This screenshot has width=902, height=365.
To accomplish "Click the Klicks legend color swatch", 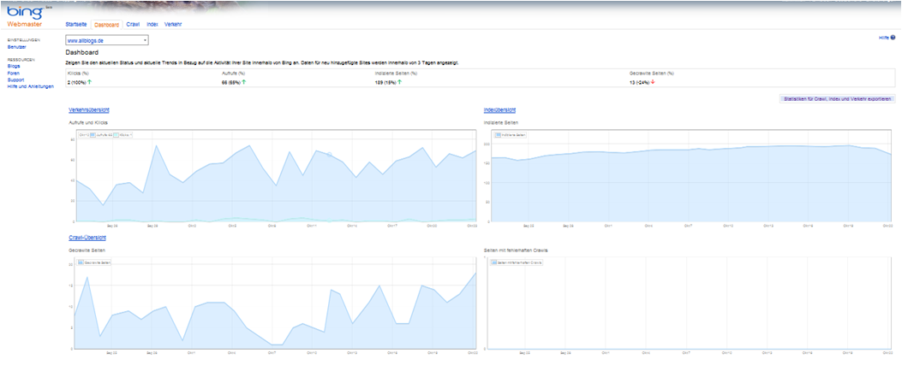I will tap(116, 135).
